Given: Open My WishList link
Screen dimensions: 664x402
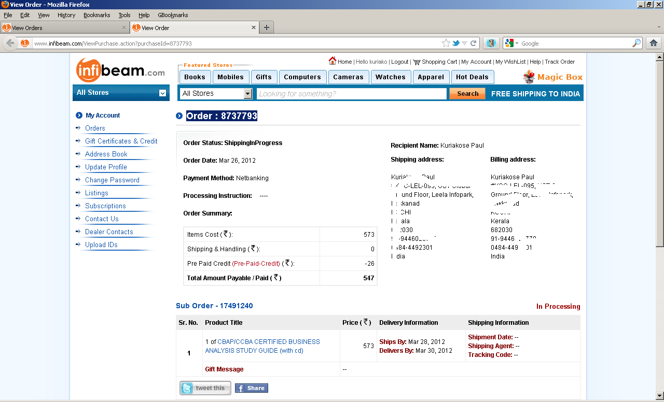Looking at the screenshot, I should (510, 62).
